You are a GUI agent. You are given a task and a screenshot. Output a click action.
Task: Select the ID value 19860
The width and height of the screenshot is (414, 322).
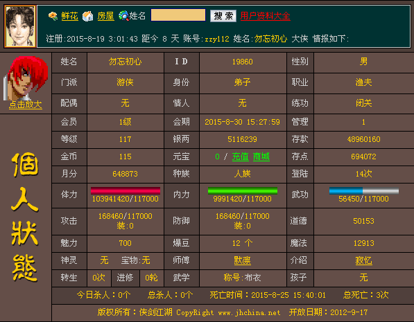(x=243, y=62)
